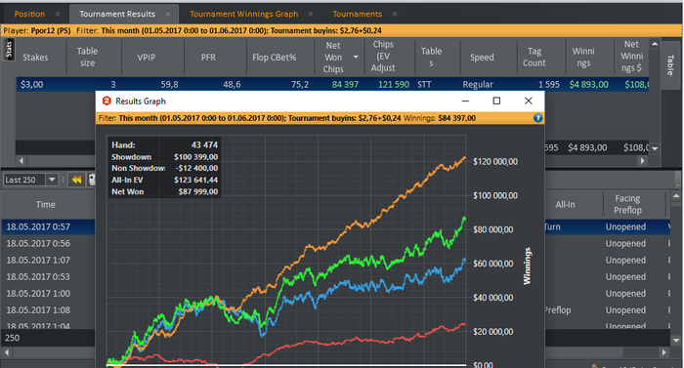The width and height of the screenshot is (684, 368).
Task: Sort by Flop CBet% column
Action: pos(274,58)
